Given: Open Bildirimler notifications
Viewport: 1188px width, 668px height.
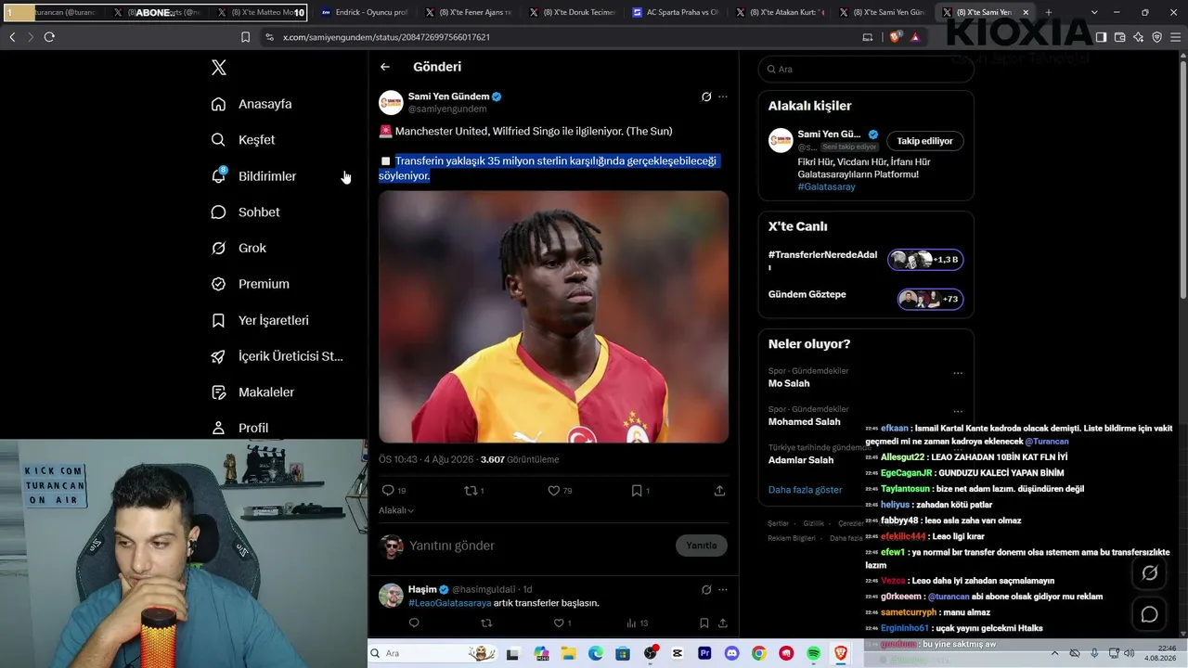Looking at the screenshot, I should (x=253, y=176).
